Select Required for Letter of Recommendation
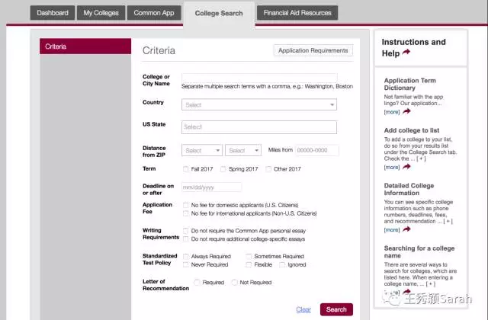488x320 pixels. pyautogui.click(x=197, y=283)
